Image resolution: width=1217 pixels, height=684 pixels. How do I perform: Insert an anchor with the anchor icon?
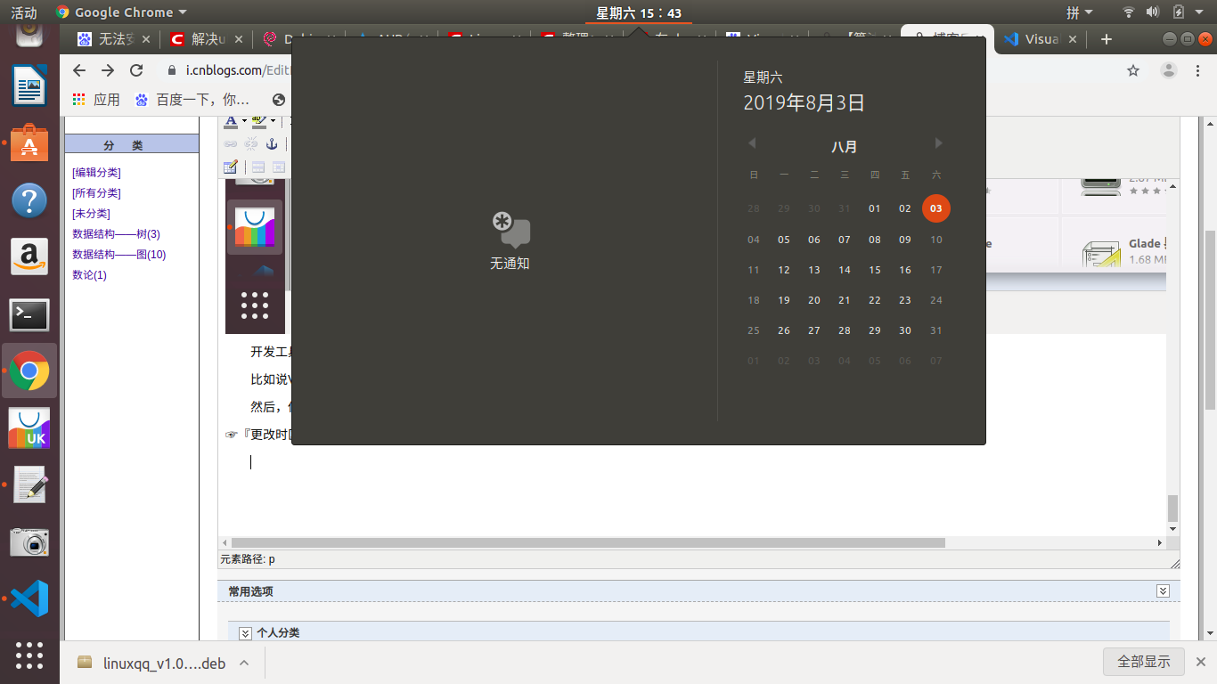pyautogui.click(x=273, y=143)
